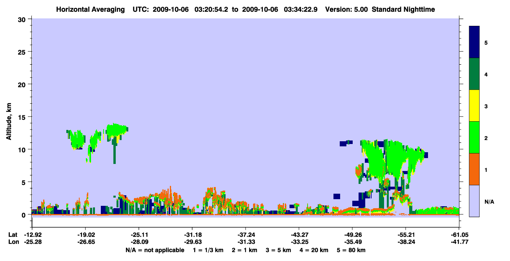Image resolution: width=510 pixels, height=261 pixels.
Task: Click the color bar label '4'
Action: [x=486, y=74]
